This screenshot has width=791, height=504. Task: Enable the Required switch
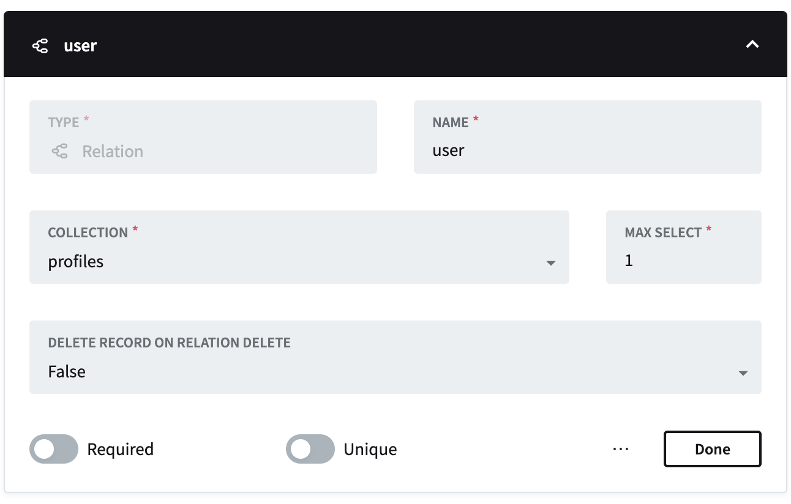coord(53,449)
